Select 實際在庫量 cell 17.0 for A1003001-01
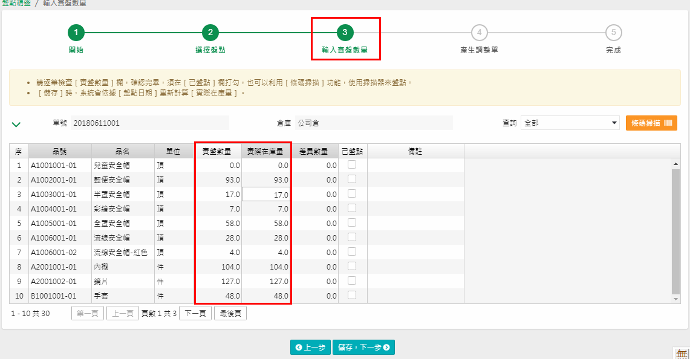Screen dimensions: 690x359 pyautogui.click(x=266, y=194)
